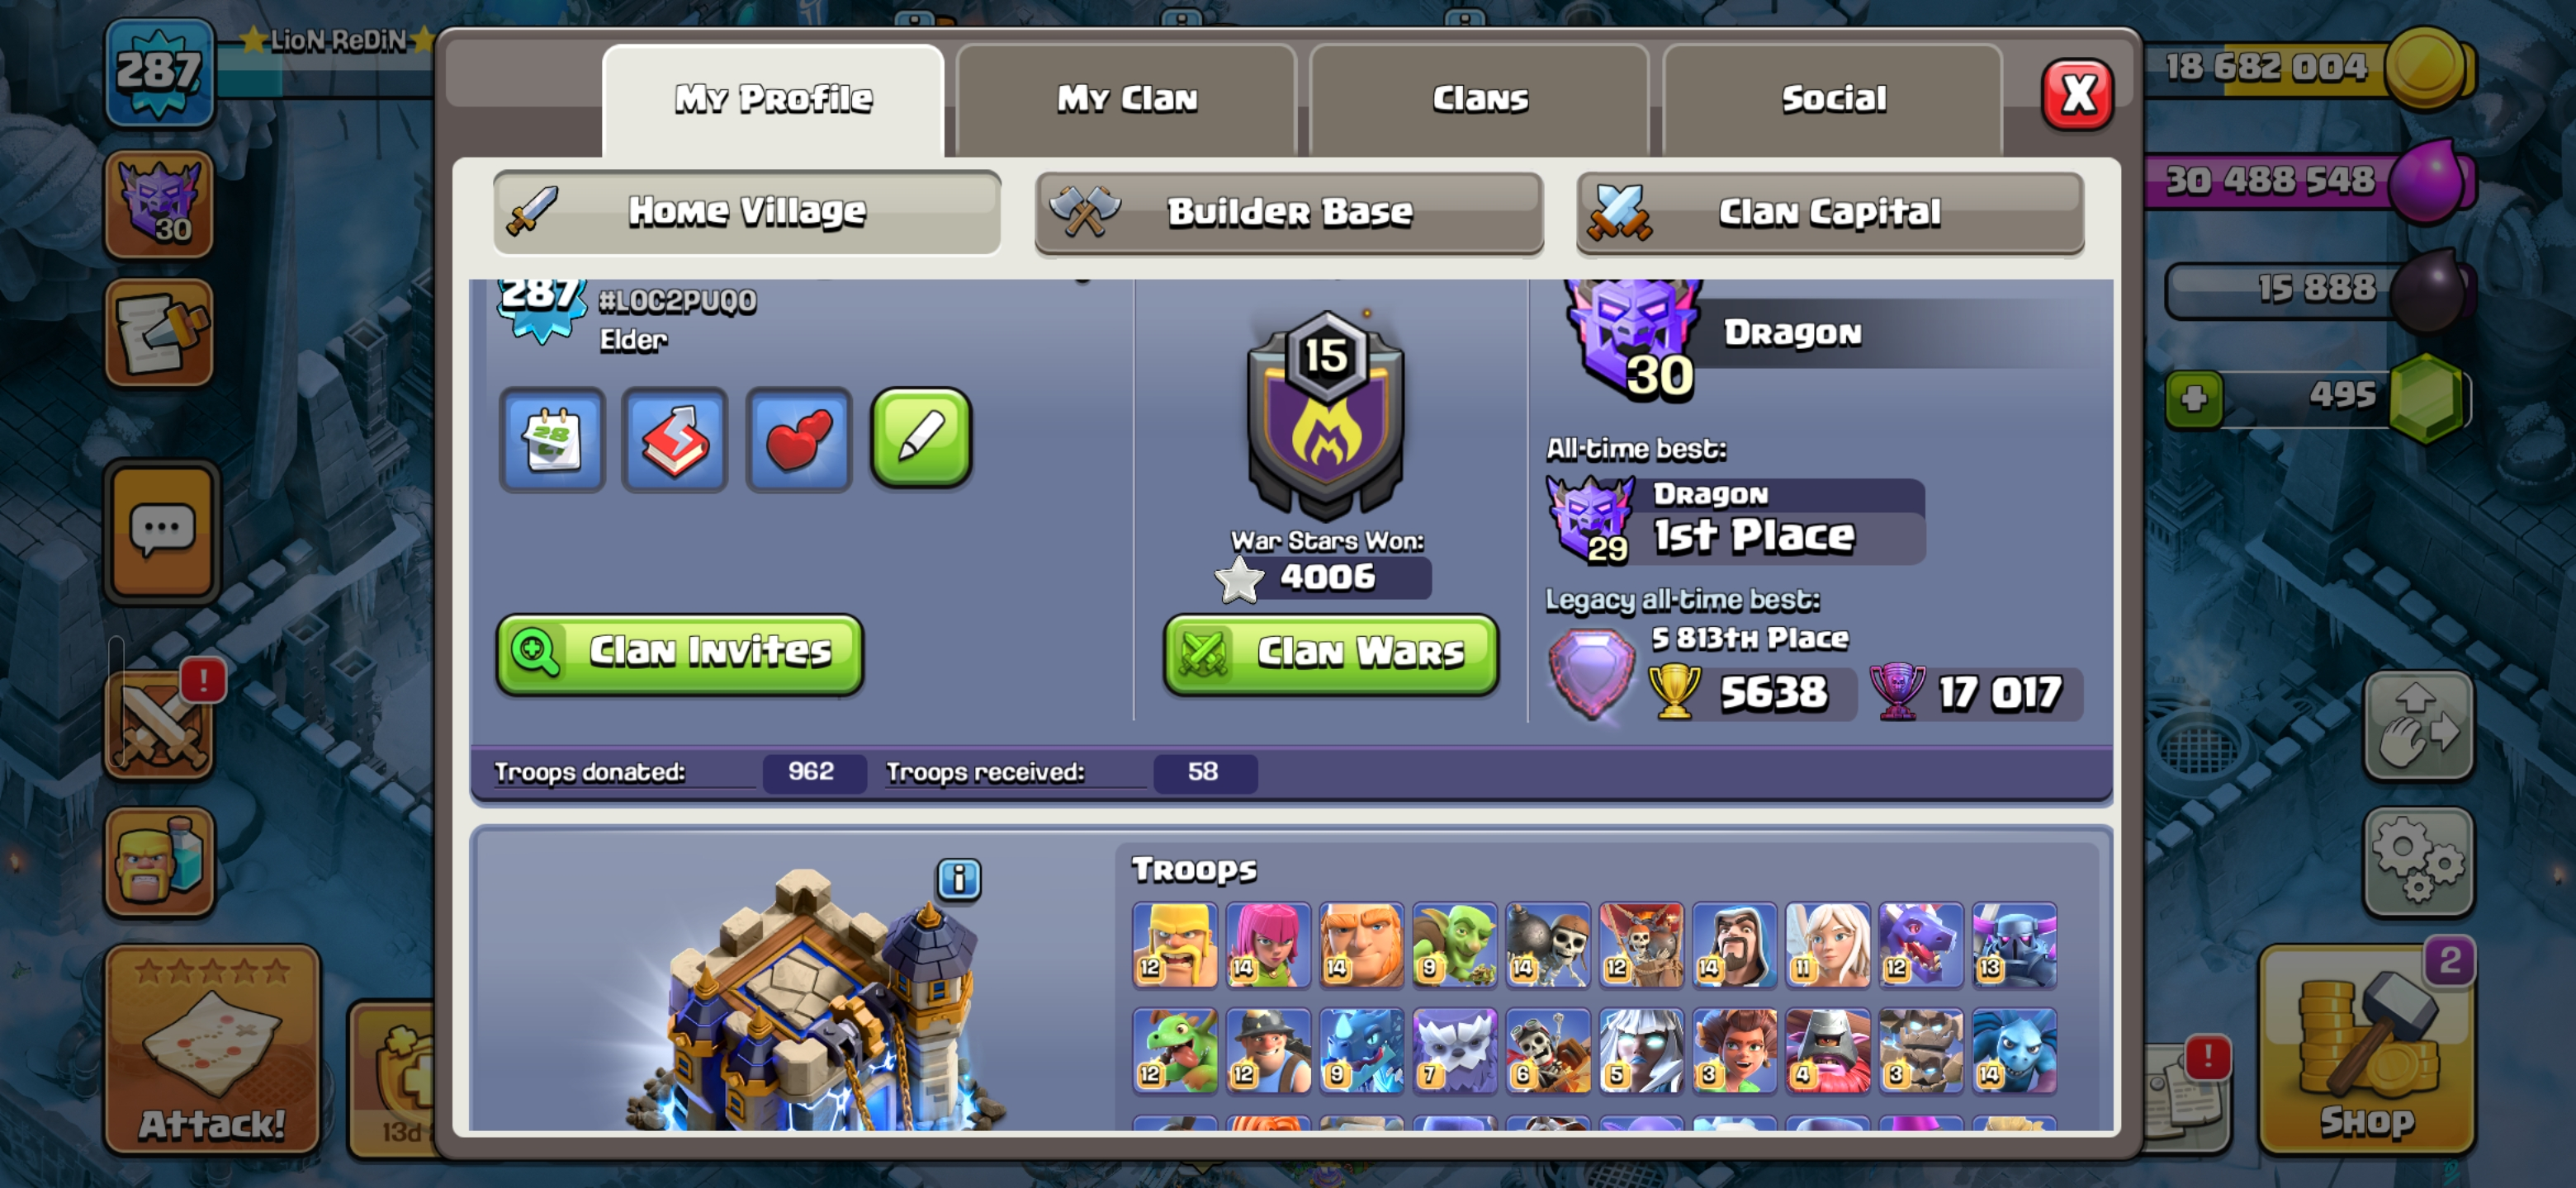
Task: Open the barbarian army training icon
Action: coord(160,861)
